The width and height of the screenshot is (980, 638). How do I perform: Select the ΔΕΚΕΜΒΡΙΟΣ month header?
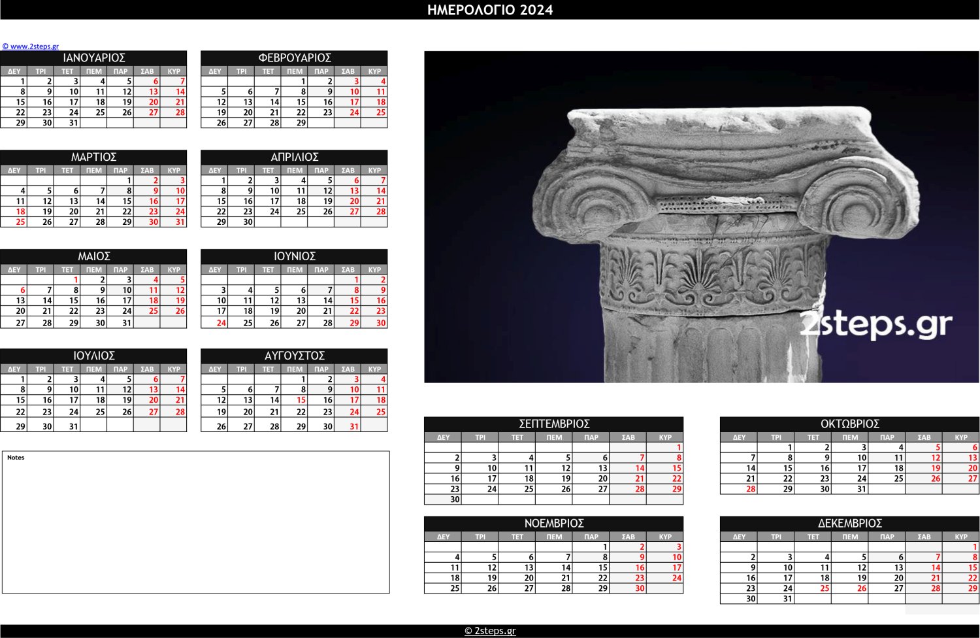click(849, 524)
